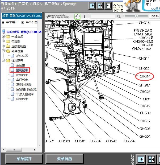Viewport: 160px width, 165px height.
Task: Click the cartoon mechanic mascot image
Action: 132,6
